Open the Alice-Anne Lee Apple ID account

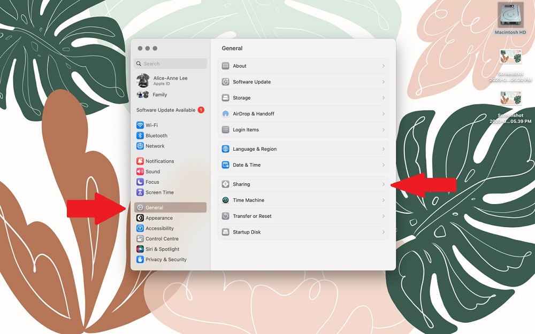pyautogui.click(x=170, y=81)
